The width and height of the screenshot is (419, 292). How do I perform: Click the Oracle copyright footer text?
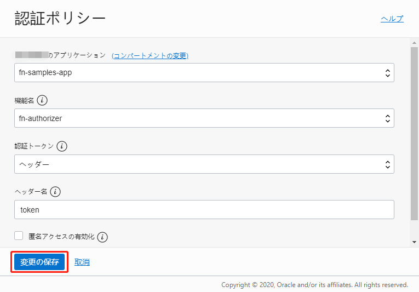point(314,285)
